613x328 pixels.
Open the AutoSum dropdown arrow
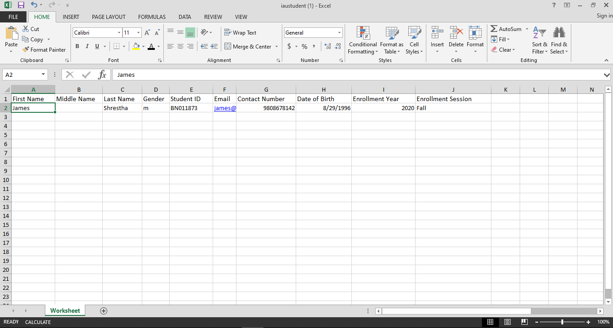[x=527, y=29]
